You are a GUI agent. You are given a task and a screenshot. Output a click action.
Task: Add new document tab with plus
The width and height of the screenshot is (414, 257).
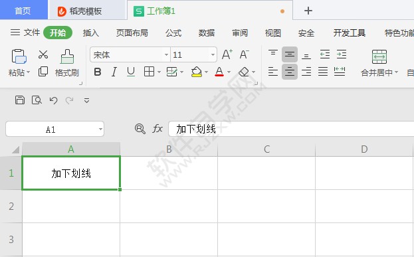pyautogui.click(x=308, y=11)
